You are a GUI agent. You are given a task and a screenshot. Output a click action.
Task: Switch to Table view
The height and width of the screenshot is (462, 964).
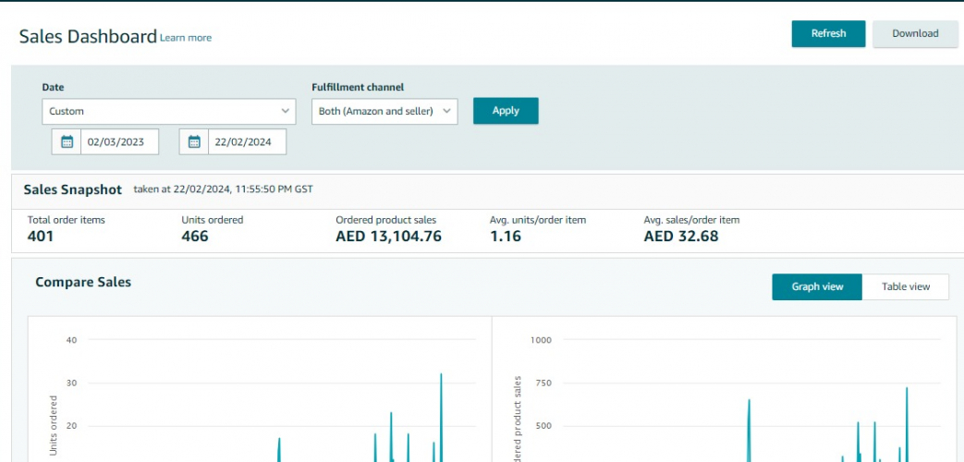tap(906, 287)
